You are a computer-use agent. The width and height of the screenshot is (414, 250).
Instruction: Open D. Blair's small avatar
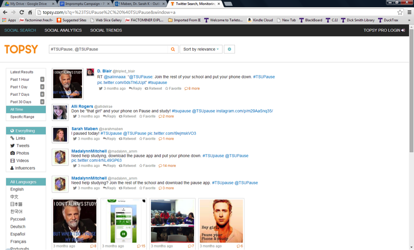pyautogui.click(x=90, y=72)
